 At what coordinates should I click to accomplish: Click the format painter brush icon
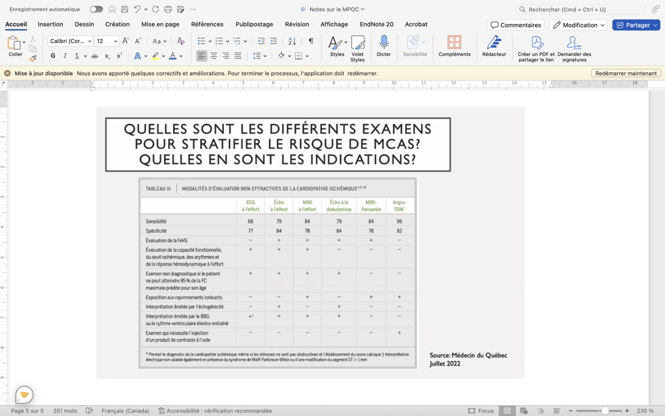pyautogui.click(x=33, y=58)
